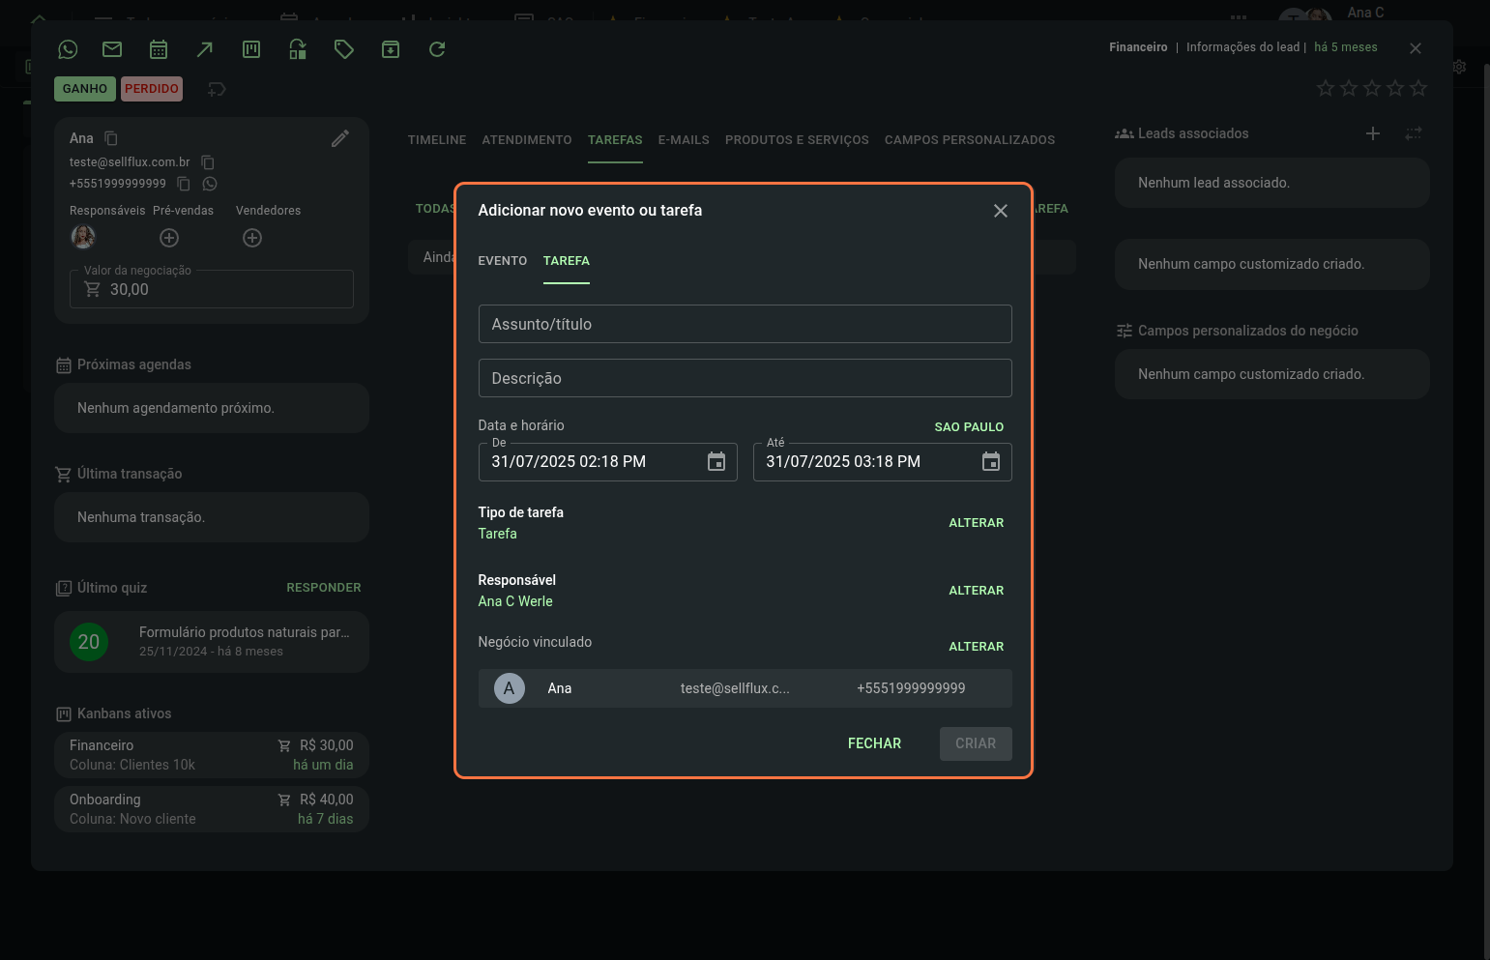This screenshot has height=960, width=1490.
Task: Click ALTERAR for Tipo de tarefa
Action: (x=976, y=523)
